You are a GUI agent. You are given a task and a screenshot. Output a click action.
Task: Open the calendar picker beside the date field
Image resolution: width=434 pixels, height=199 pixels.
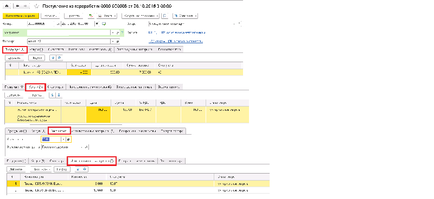click(97, 24)
